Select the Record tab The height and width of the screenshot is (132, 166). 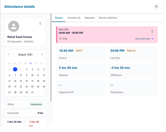tap(59, 18)
